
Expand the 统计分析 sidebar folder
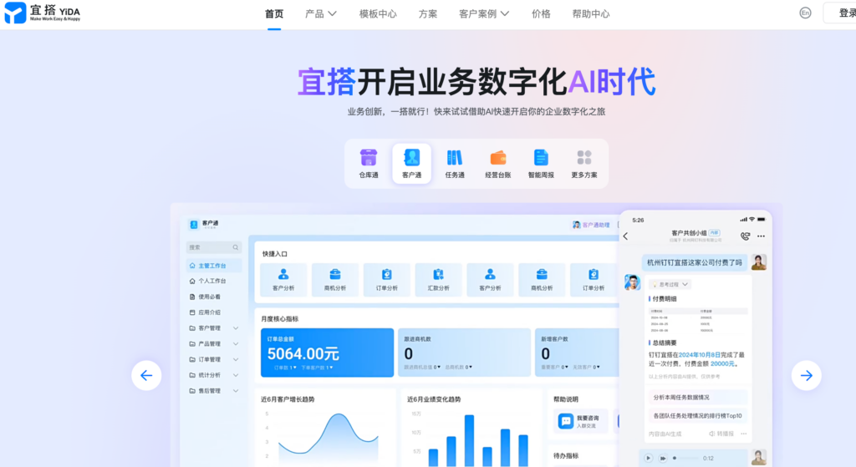click(x=236, y=375)
